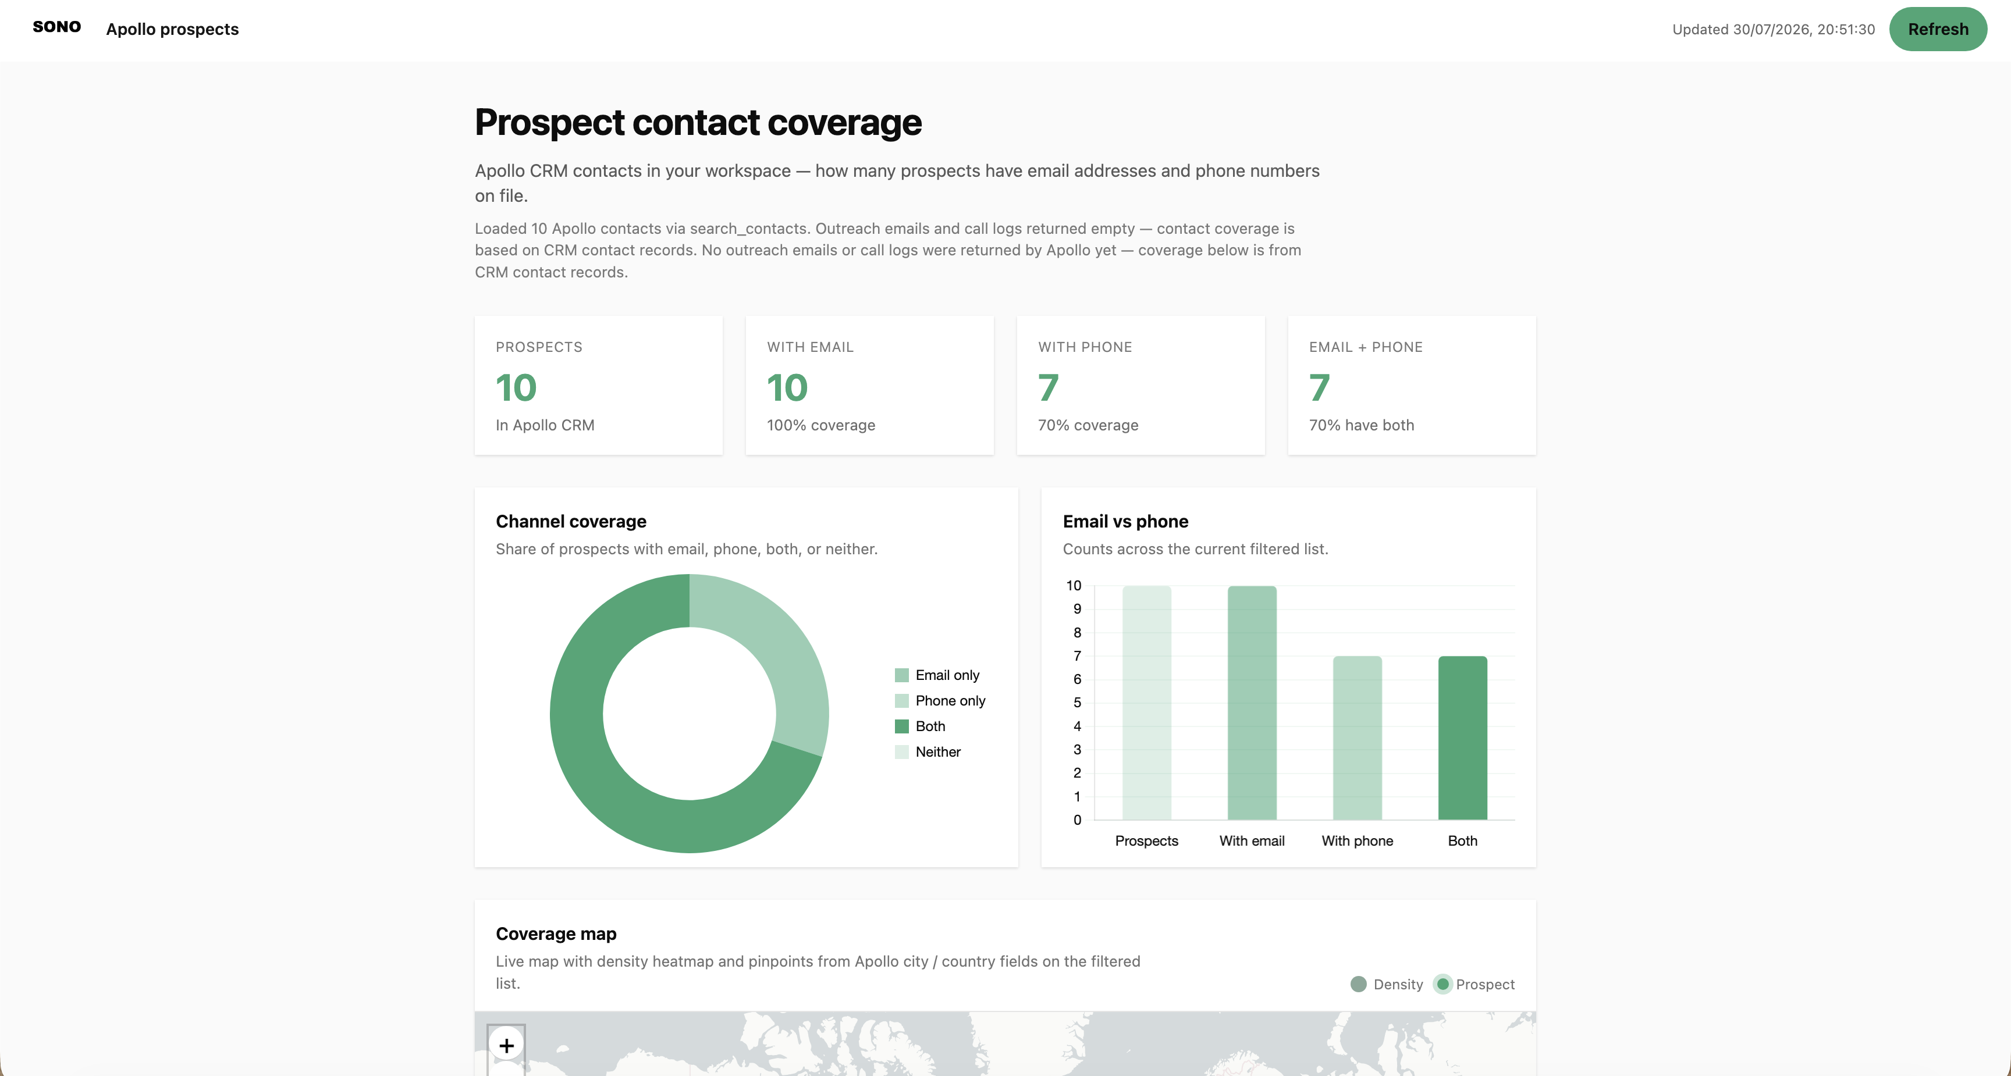Zoom in on the coverage map
This screenshot has height=1076, width=2011.
click(x=506, y=1045)
